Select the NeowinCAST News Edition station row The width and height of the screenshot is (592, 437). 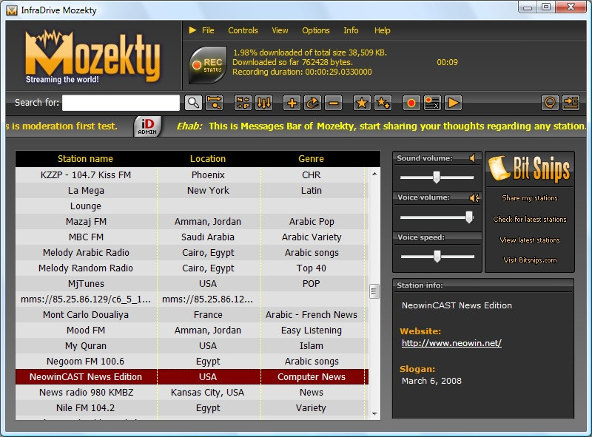click(192, 376)
